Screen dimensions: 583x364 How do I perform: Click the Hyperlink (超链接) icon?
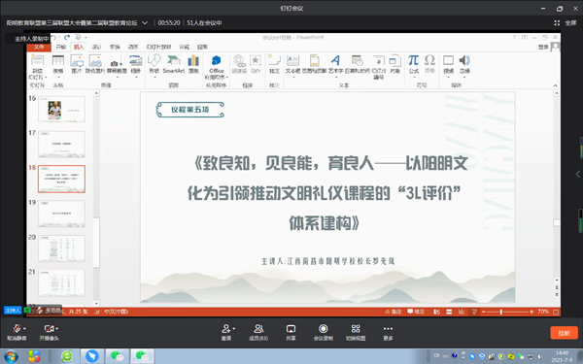click(x=239, y=60)
